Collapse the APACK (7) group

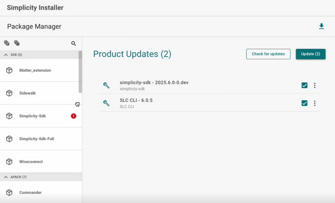click(6, 177)
